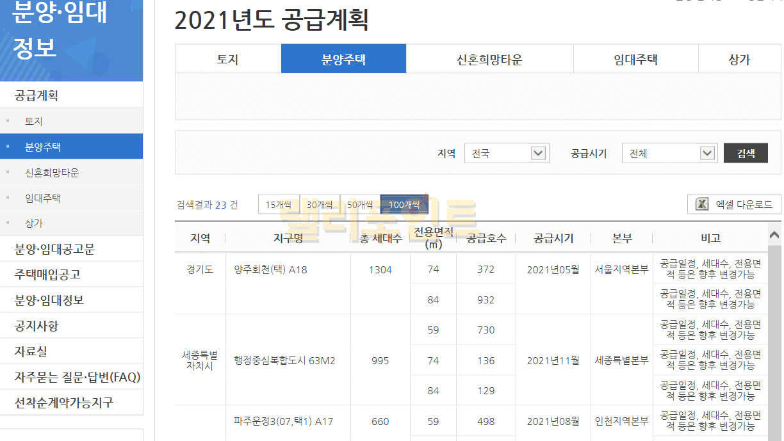Image resolution: width=784 pixels, height=441 pixels.
Task: Click total households value 660
Action: 380,421
